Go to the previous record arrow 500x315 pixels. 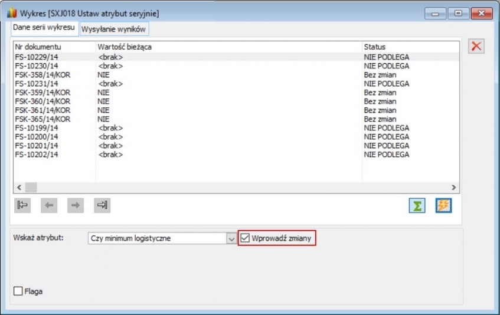point(49,205)
